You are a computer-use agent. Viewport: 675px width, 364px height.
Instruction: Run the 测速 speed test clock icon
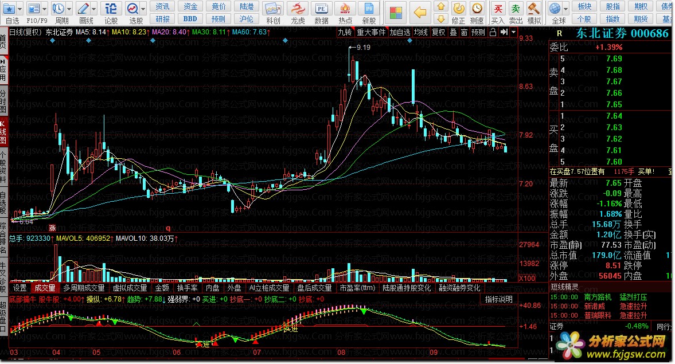[x=477, y=8]
